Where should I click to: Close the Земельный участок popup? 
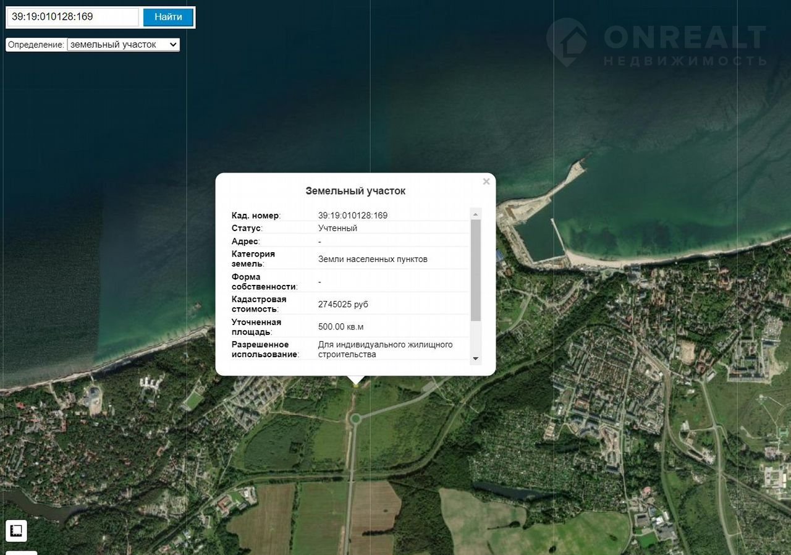point(486,182)
